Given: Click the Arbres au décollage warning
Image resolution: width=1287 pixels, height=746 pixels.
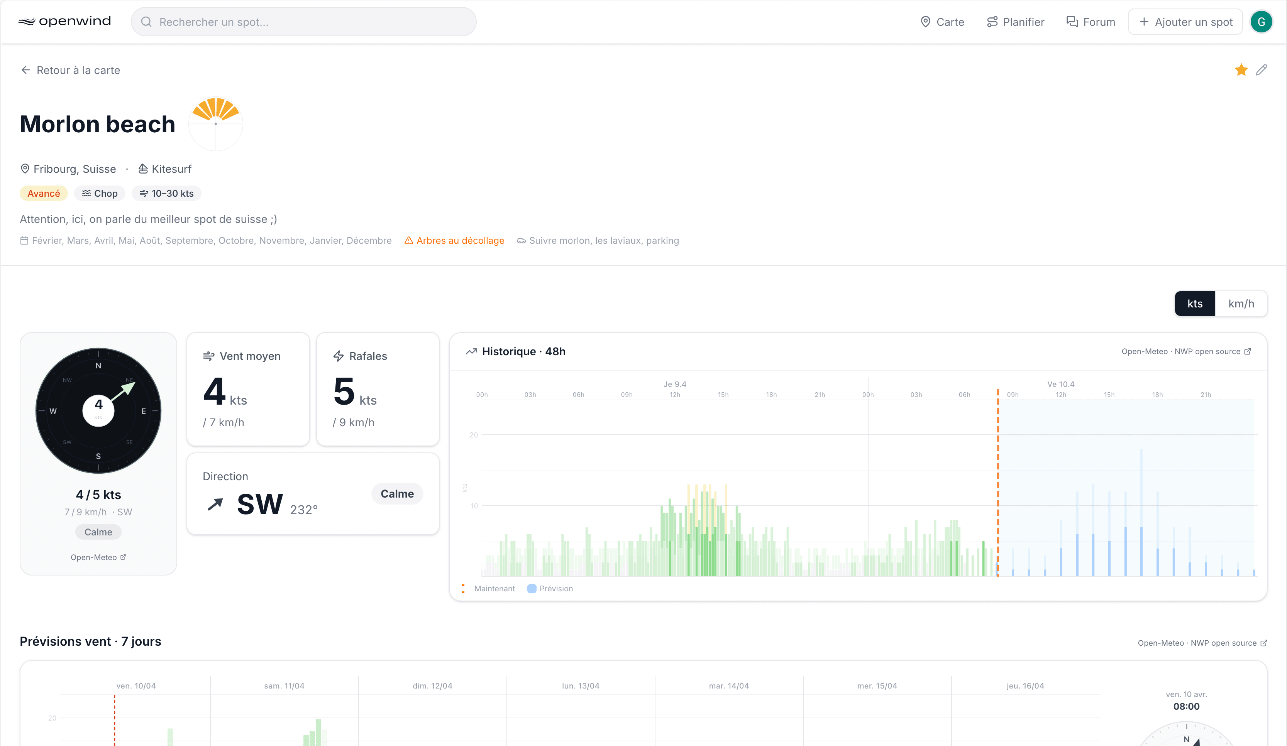Looking at the screenshot, I should (454, 240).
